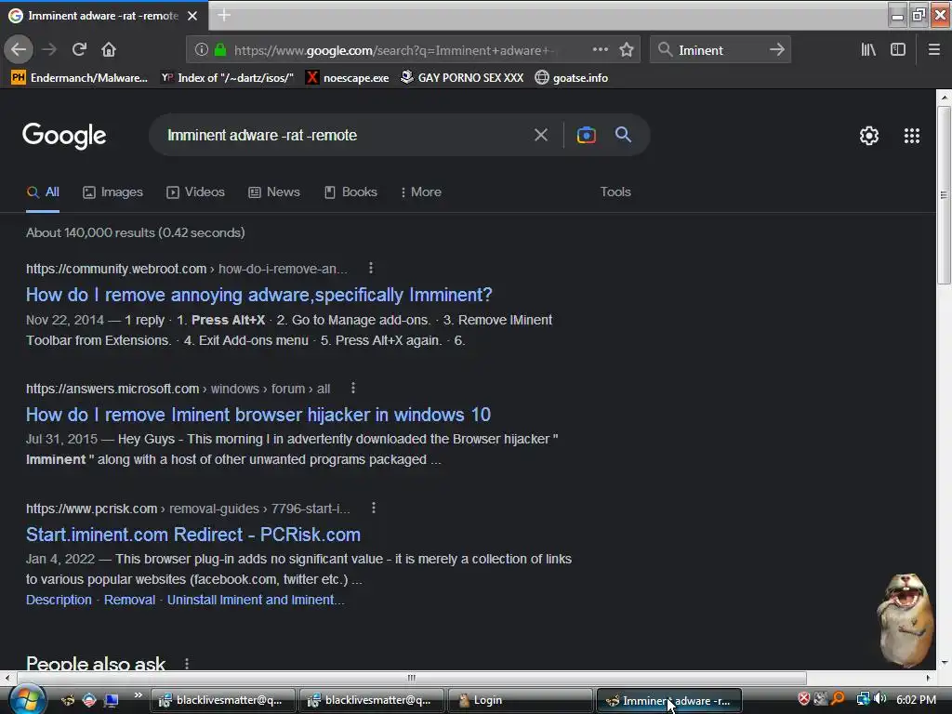
Task: Search by image using camera icon
Action: point(586,135)
